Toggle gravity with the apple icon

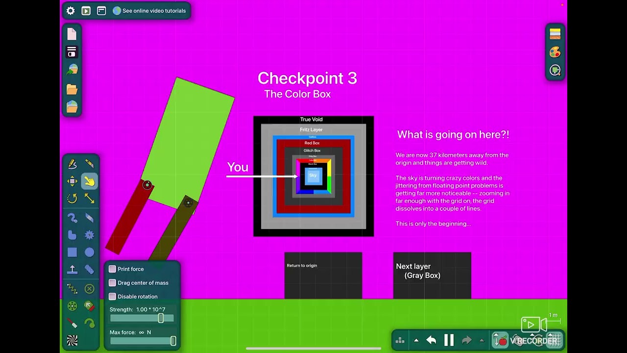click(500, 340)
